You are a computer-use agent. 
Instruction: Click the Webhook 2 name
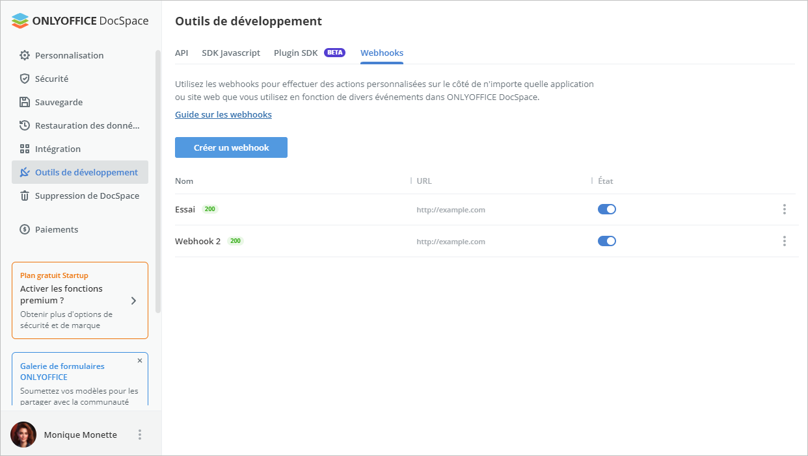(198, 241)
